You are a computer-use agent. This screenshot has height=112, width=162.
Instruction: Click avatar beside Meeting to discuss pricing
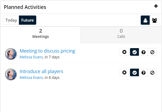11,54
